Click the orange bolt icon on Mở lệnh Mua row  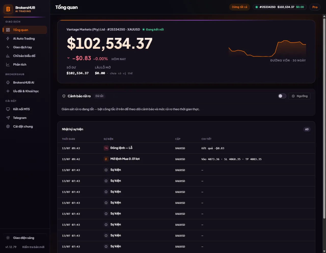coord(106,159)
